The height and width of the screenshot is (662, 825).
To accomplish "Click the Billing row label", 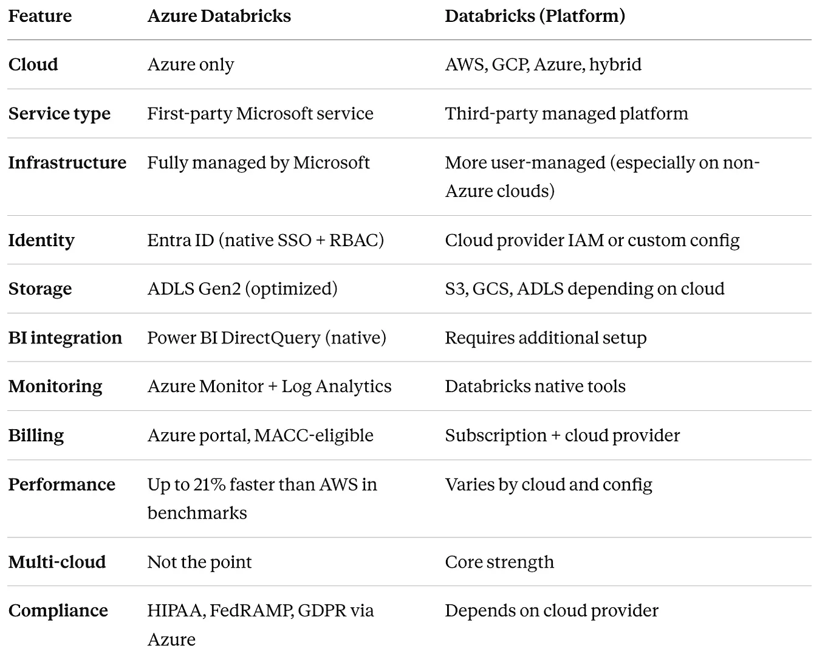I will (36, 436).
